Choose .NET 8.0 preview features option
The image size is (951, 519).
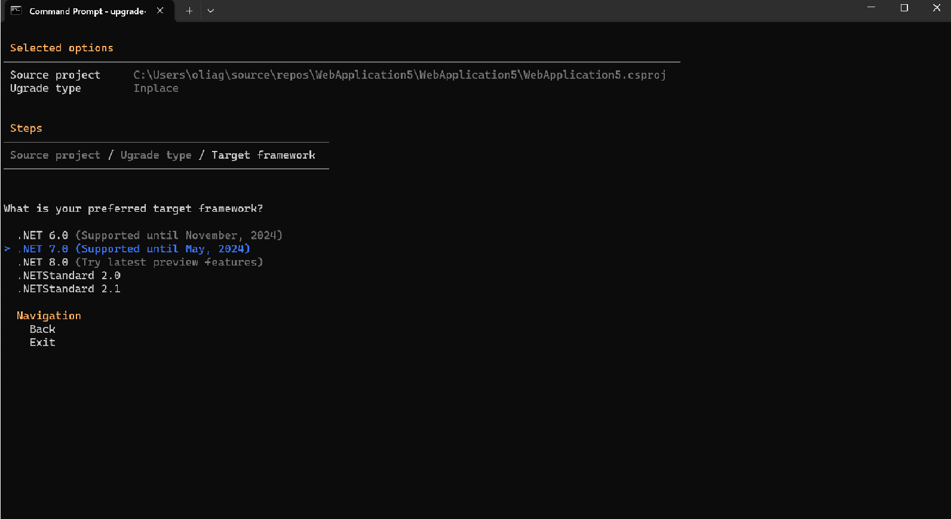(140, 262)
